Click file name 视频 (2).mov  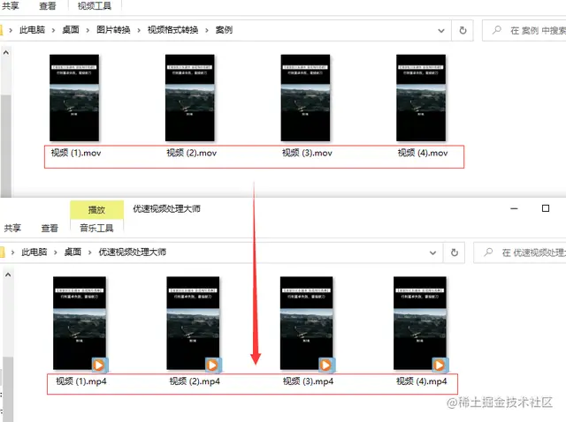tap(191, 153)
